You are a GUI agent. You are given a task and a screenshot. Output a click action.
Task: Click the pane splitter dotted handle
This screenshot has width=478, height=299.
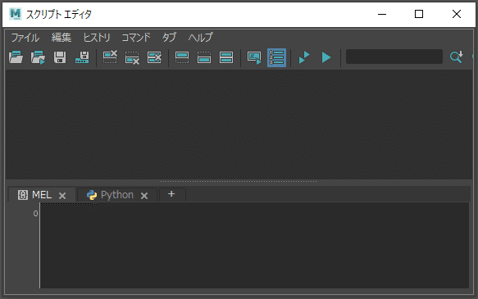point(239,182)
